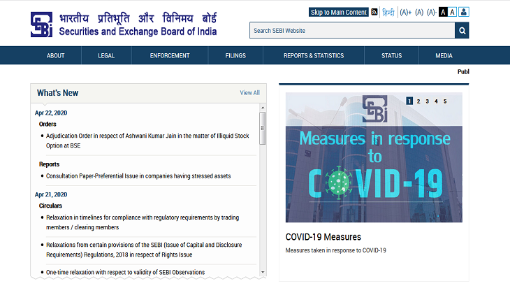Select slide 1 in banner carousel

point(409,101)
